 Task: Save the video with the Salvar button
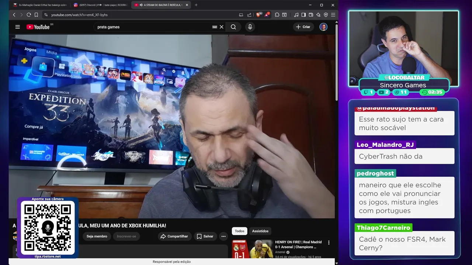click(x=205, y=236)
